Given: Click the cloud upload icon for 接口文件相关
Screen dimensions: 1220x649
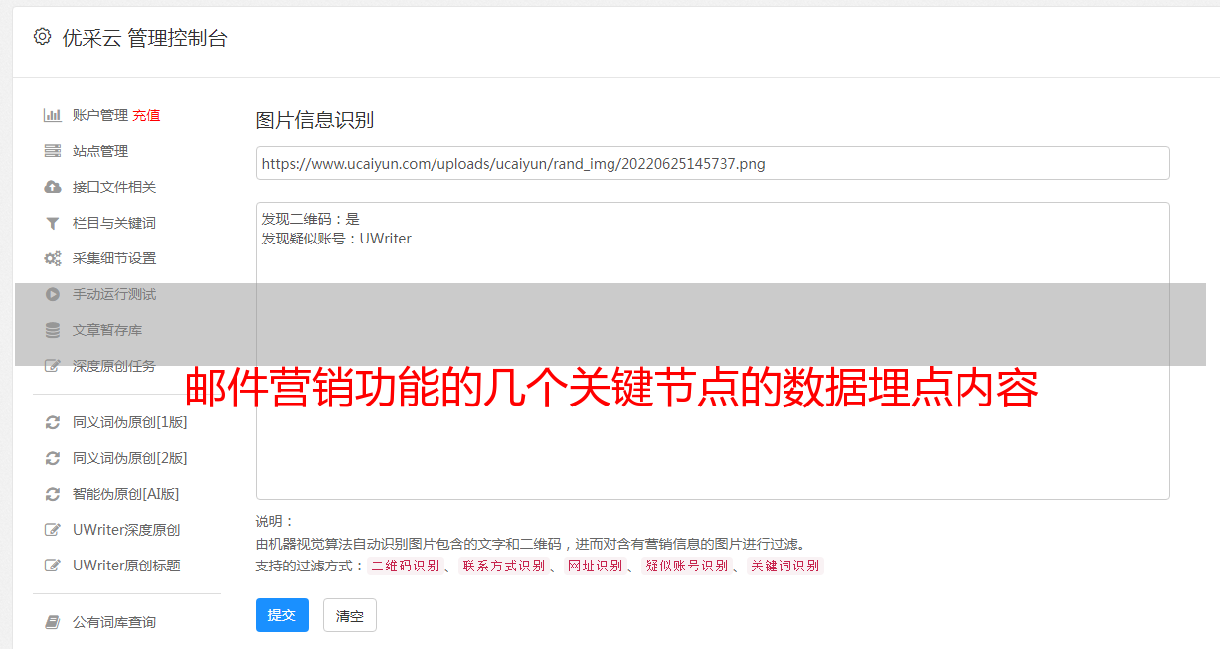Looking at the screenshot, I should (x=53, y=187).
